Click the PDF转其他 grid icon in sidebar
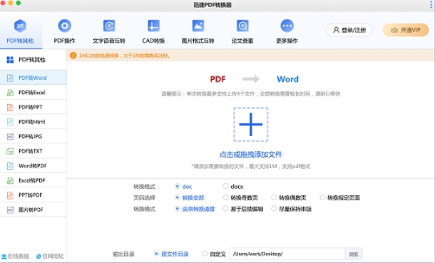This screenshot has height=263, width=435. tap(10, 60)
